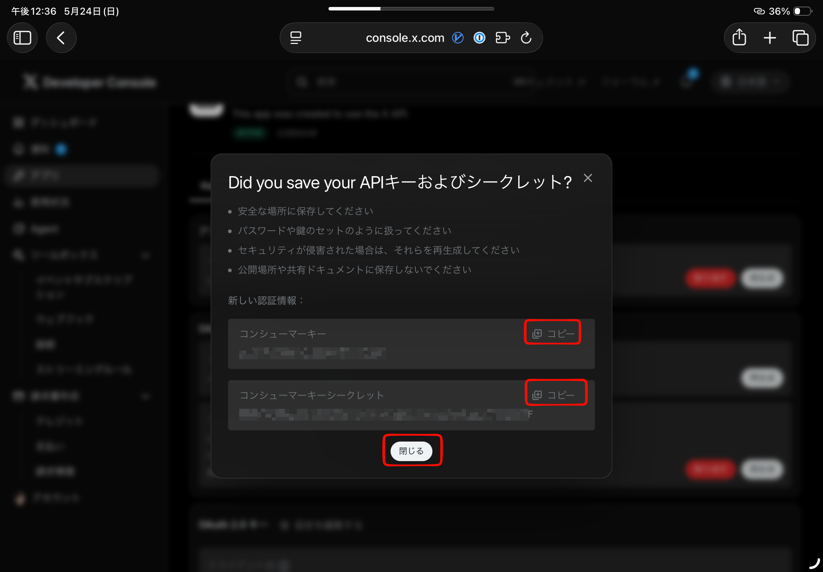823x572 pixels.
Task: Click the 新しい認証情報 label
Action: (266, 300)
